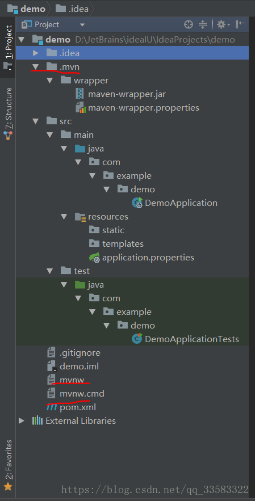Screen dimensions: 255x501
Task: Select .idea in the breadcrumb bar
Action: 72,9
